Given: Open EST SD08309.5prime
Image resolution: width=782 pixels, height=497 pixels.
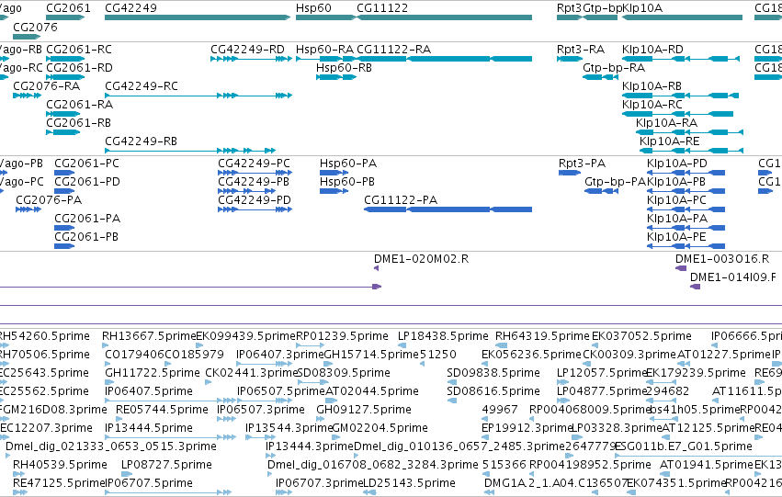Looking at the screenshot, I should (x=312, y=382).
